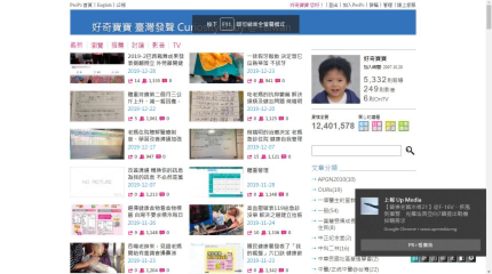Click the green badge icon in sidebar
The image size is (492, 274).
[404, 126]
